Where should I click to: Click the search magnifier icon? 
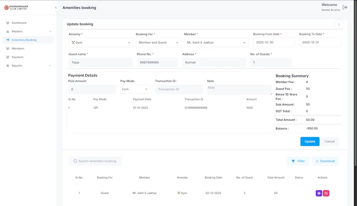pos(75,161)
